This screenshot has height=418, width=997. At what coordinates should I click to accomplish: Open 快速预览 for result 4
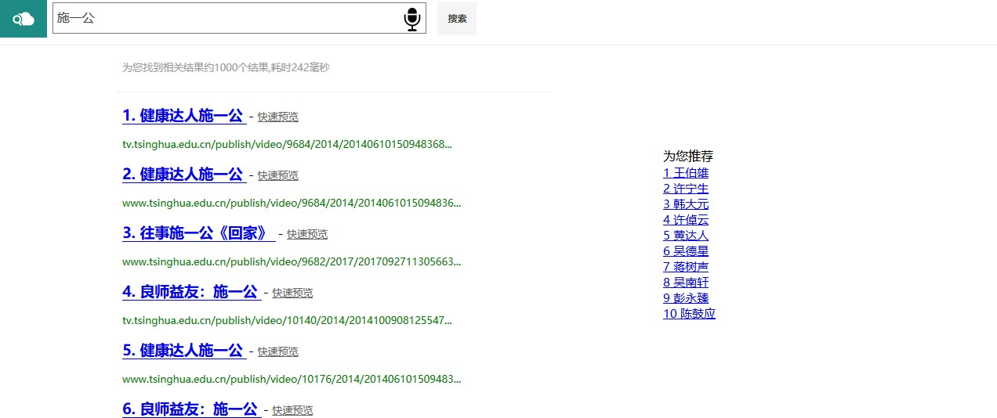coord(292,293)
